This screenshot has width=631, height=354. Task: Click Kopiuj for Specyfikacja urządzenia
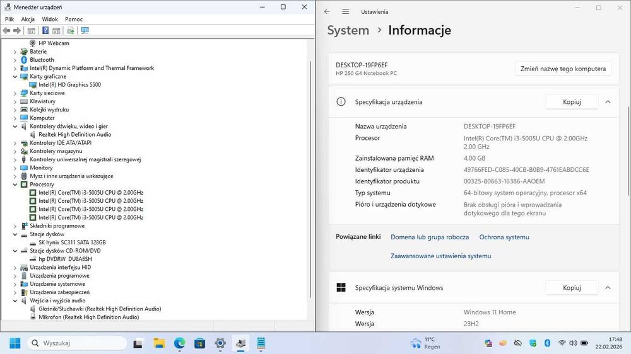point(572,102)
